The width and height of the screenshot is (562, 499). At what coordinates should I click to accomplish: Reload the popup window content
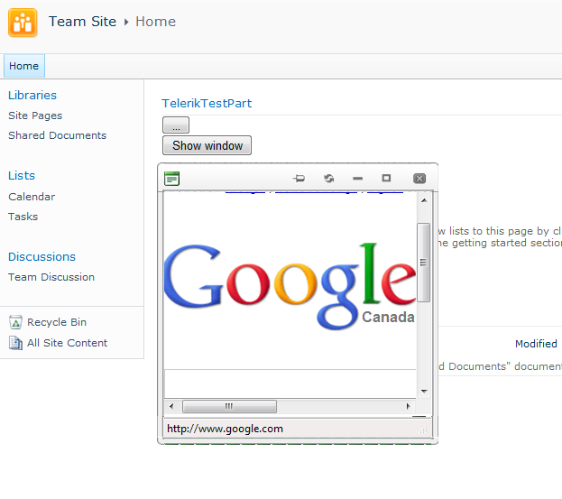pyautogui.click(x=328, y=178)
